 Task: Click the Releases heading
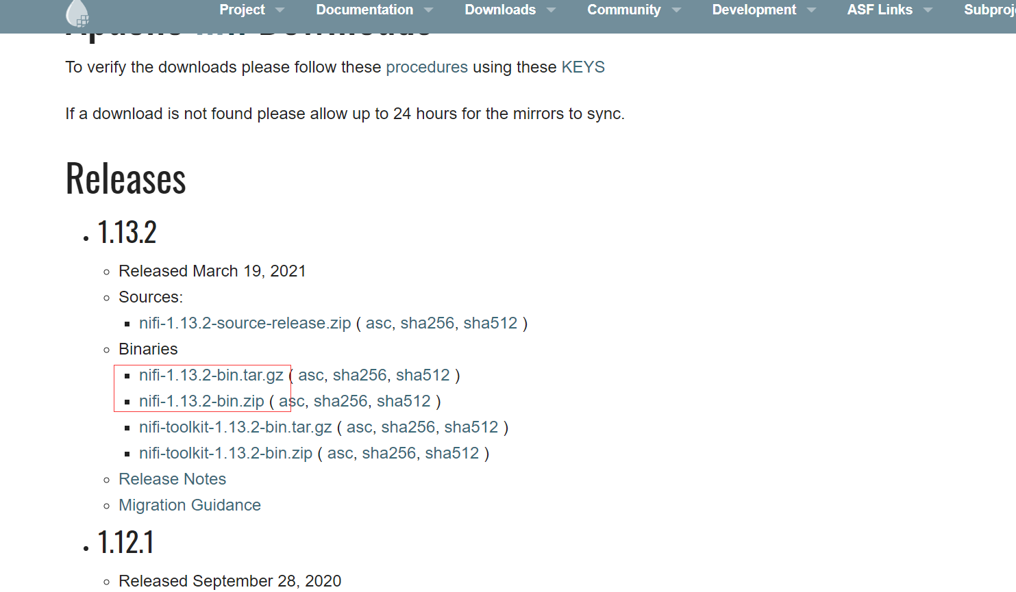(126, 179)
